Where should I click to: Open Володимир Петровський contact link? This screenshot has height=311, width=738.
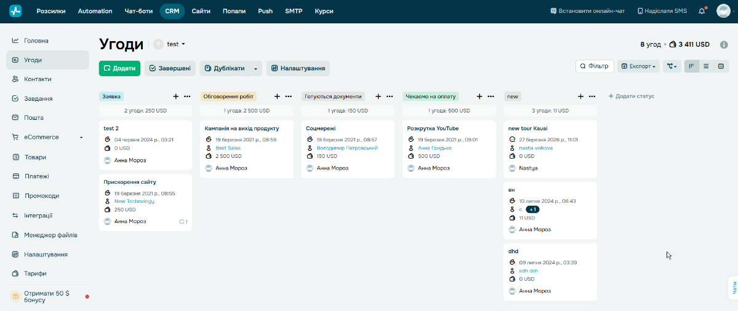347,148
